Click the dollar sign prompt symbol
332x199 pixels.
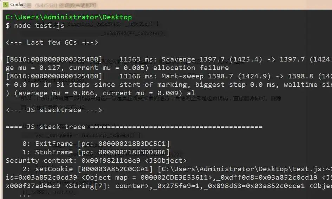click(x=8, y=26)
